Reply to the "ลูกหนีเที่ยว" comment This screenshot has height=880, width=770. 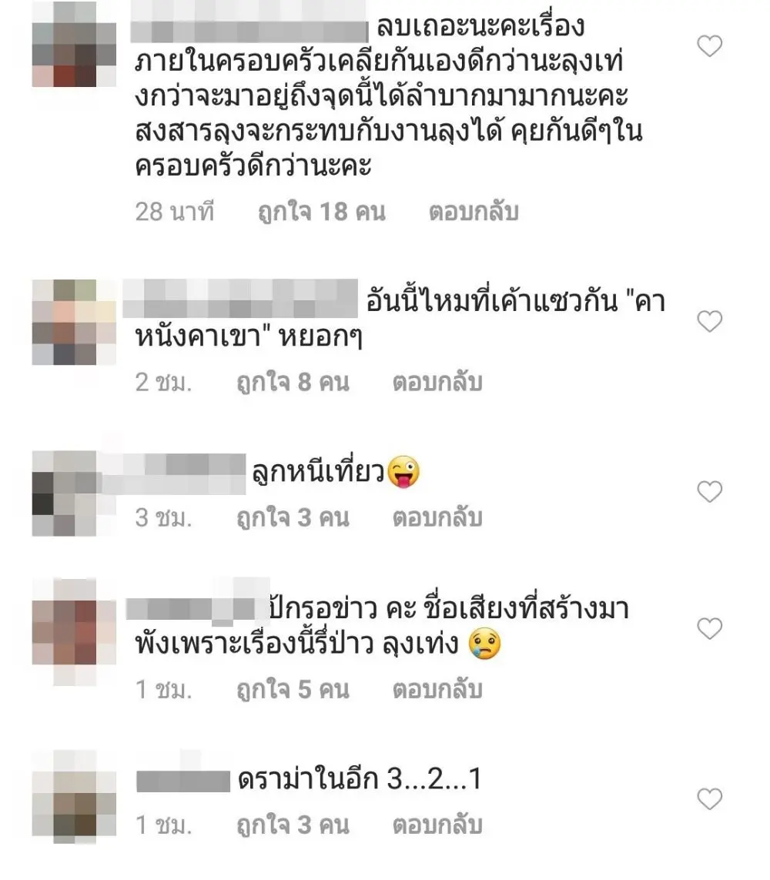437,518
